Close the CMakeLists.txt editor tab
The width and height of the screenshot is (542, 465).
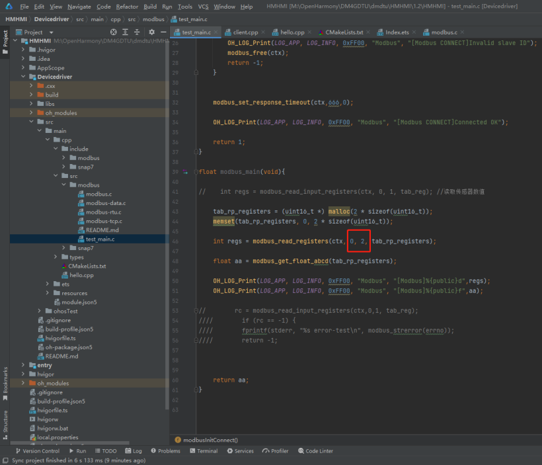coord(368,32)
